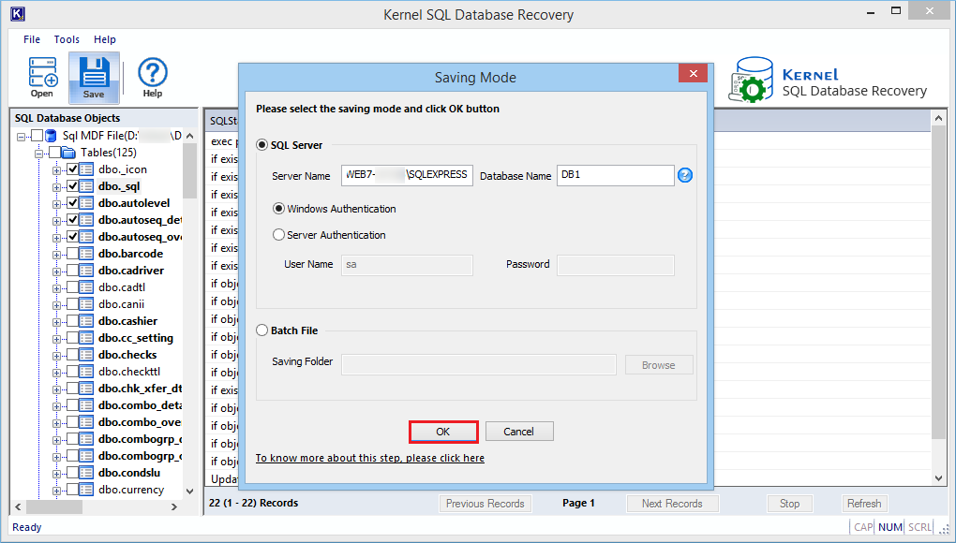The height and width of the screenshot is (543, 956).
Task: Choose Windows Authentication radio option
Action: coord(278,209)
